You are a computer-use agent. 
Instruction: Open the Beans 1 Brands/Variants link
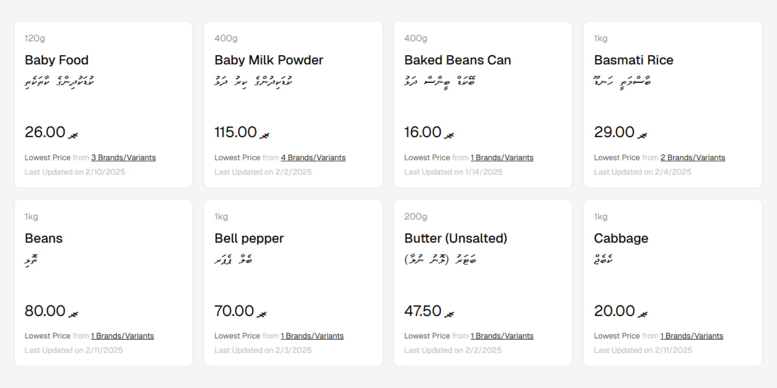122,336
